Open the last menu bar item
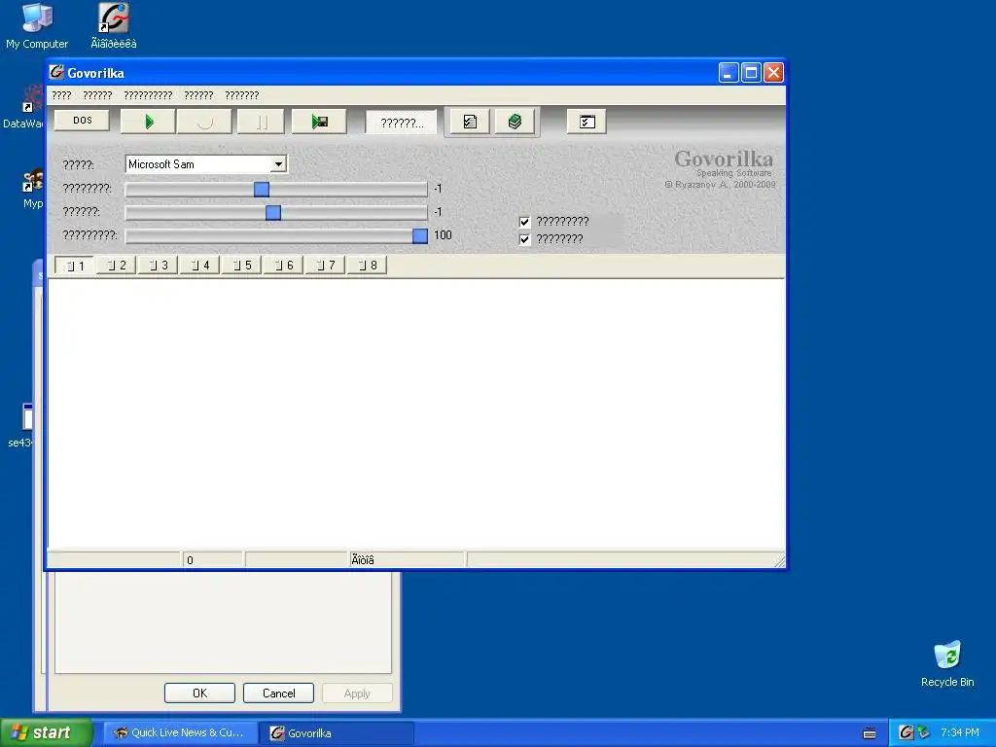Screen dimensions: 996x747 tap(242, 95)
